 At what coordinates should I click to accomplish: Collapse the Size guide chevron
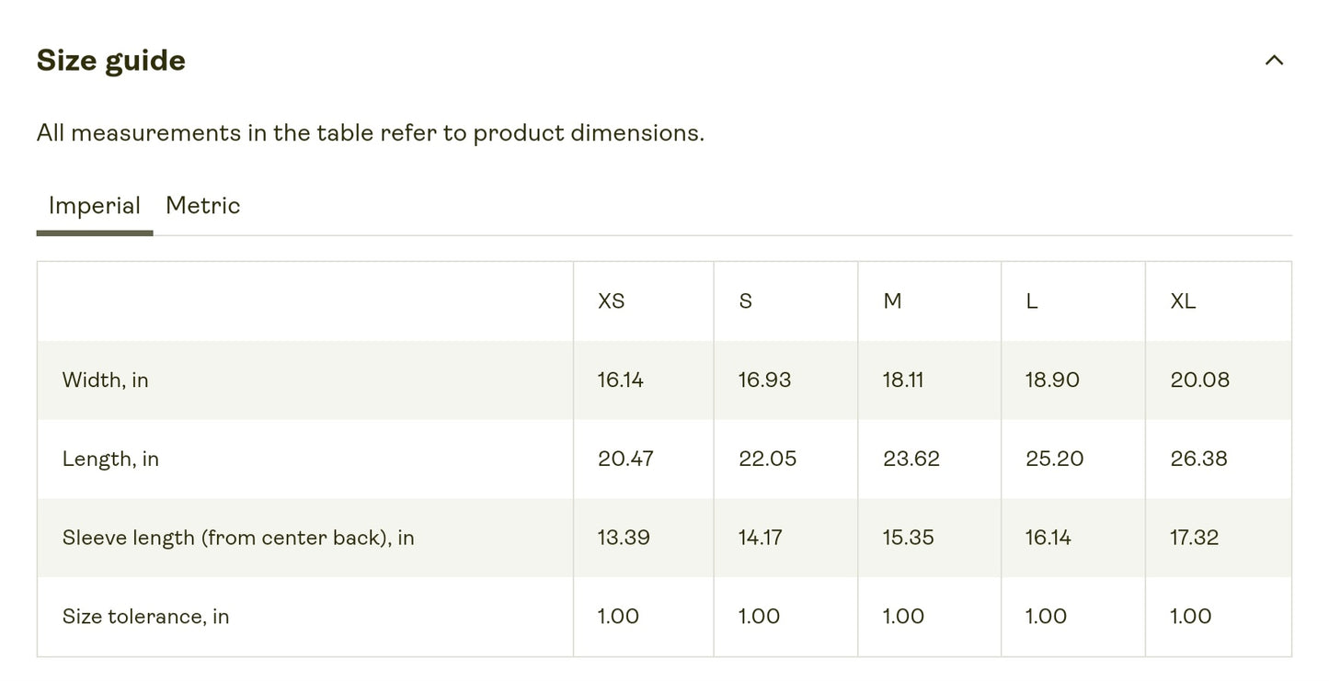click(1273, 61)
